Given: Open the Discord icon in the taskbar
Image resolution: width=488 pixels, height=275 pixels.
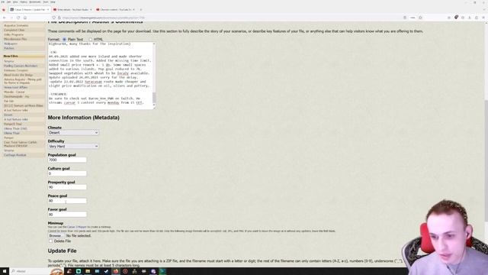Looking at the screenshot, I should click(153, 271).
